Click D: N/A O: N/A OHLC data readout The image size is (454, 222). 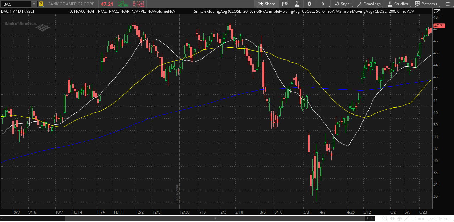coord(122,11)
